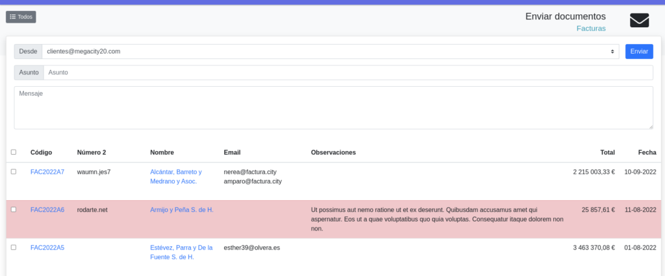Select the checkbox for invoice FAC2022A5
This screenshot has width=665, height=276.
coord(14,247)
